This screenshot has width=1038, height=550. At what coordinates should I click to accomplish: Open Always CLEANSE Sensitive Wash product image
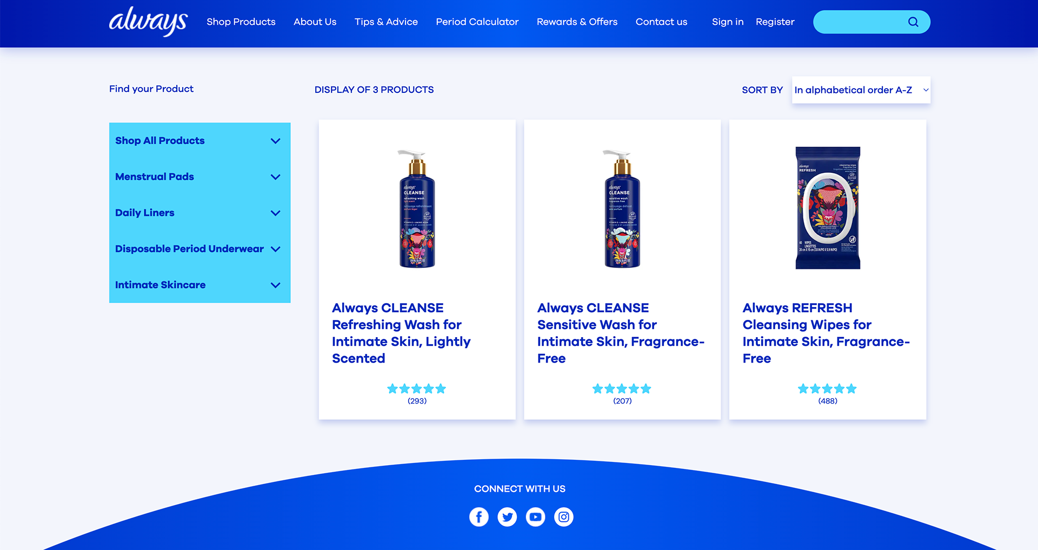[x=622, y=209]
